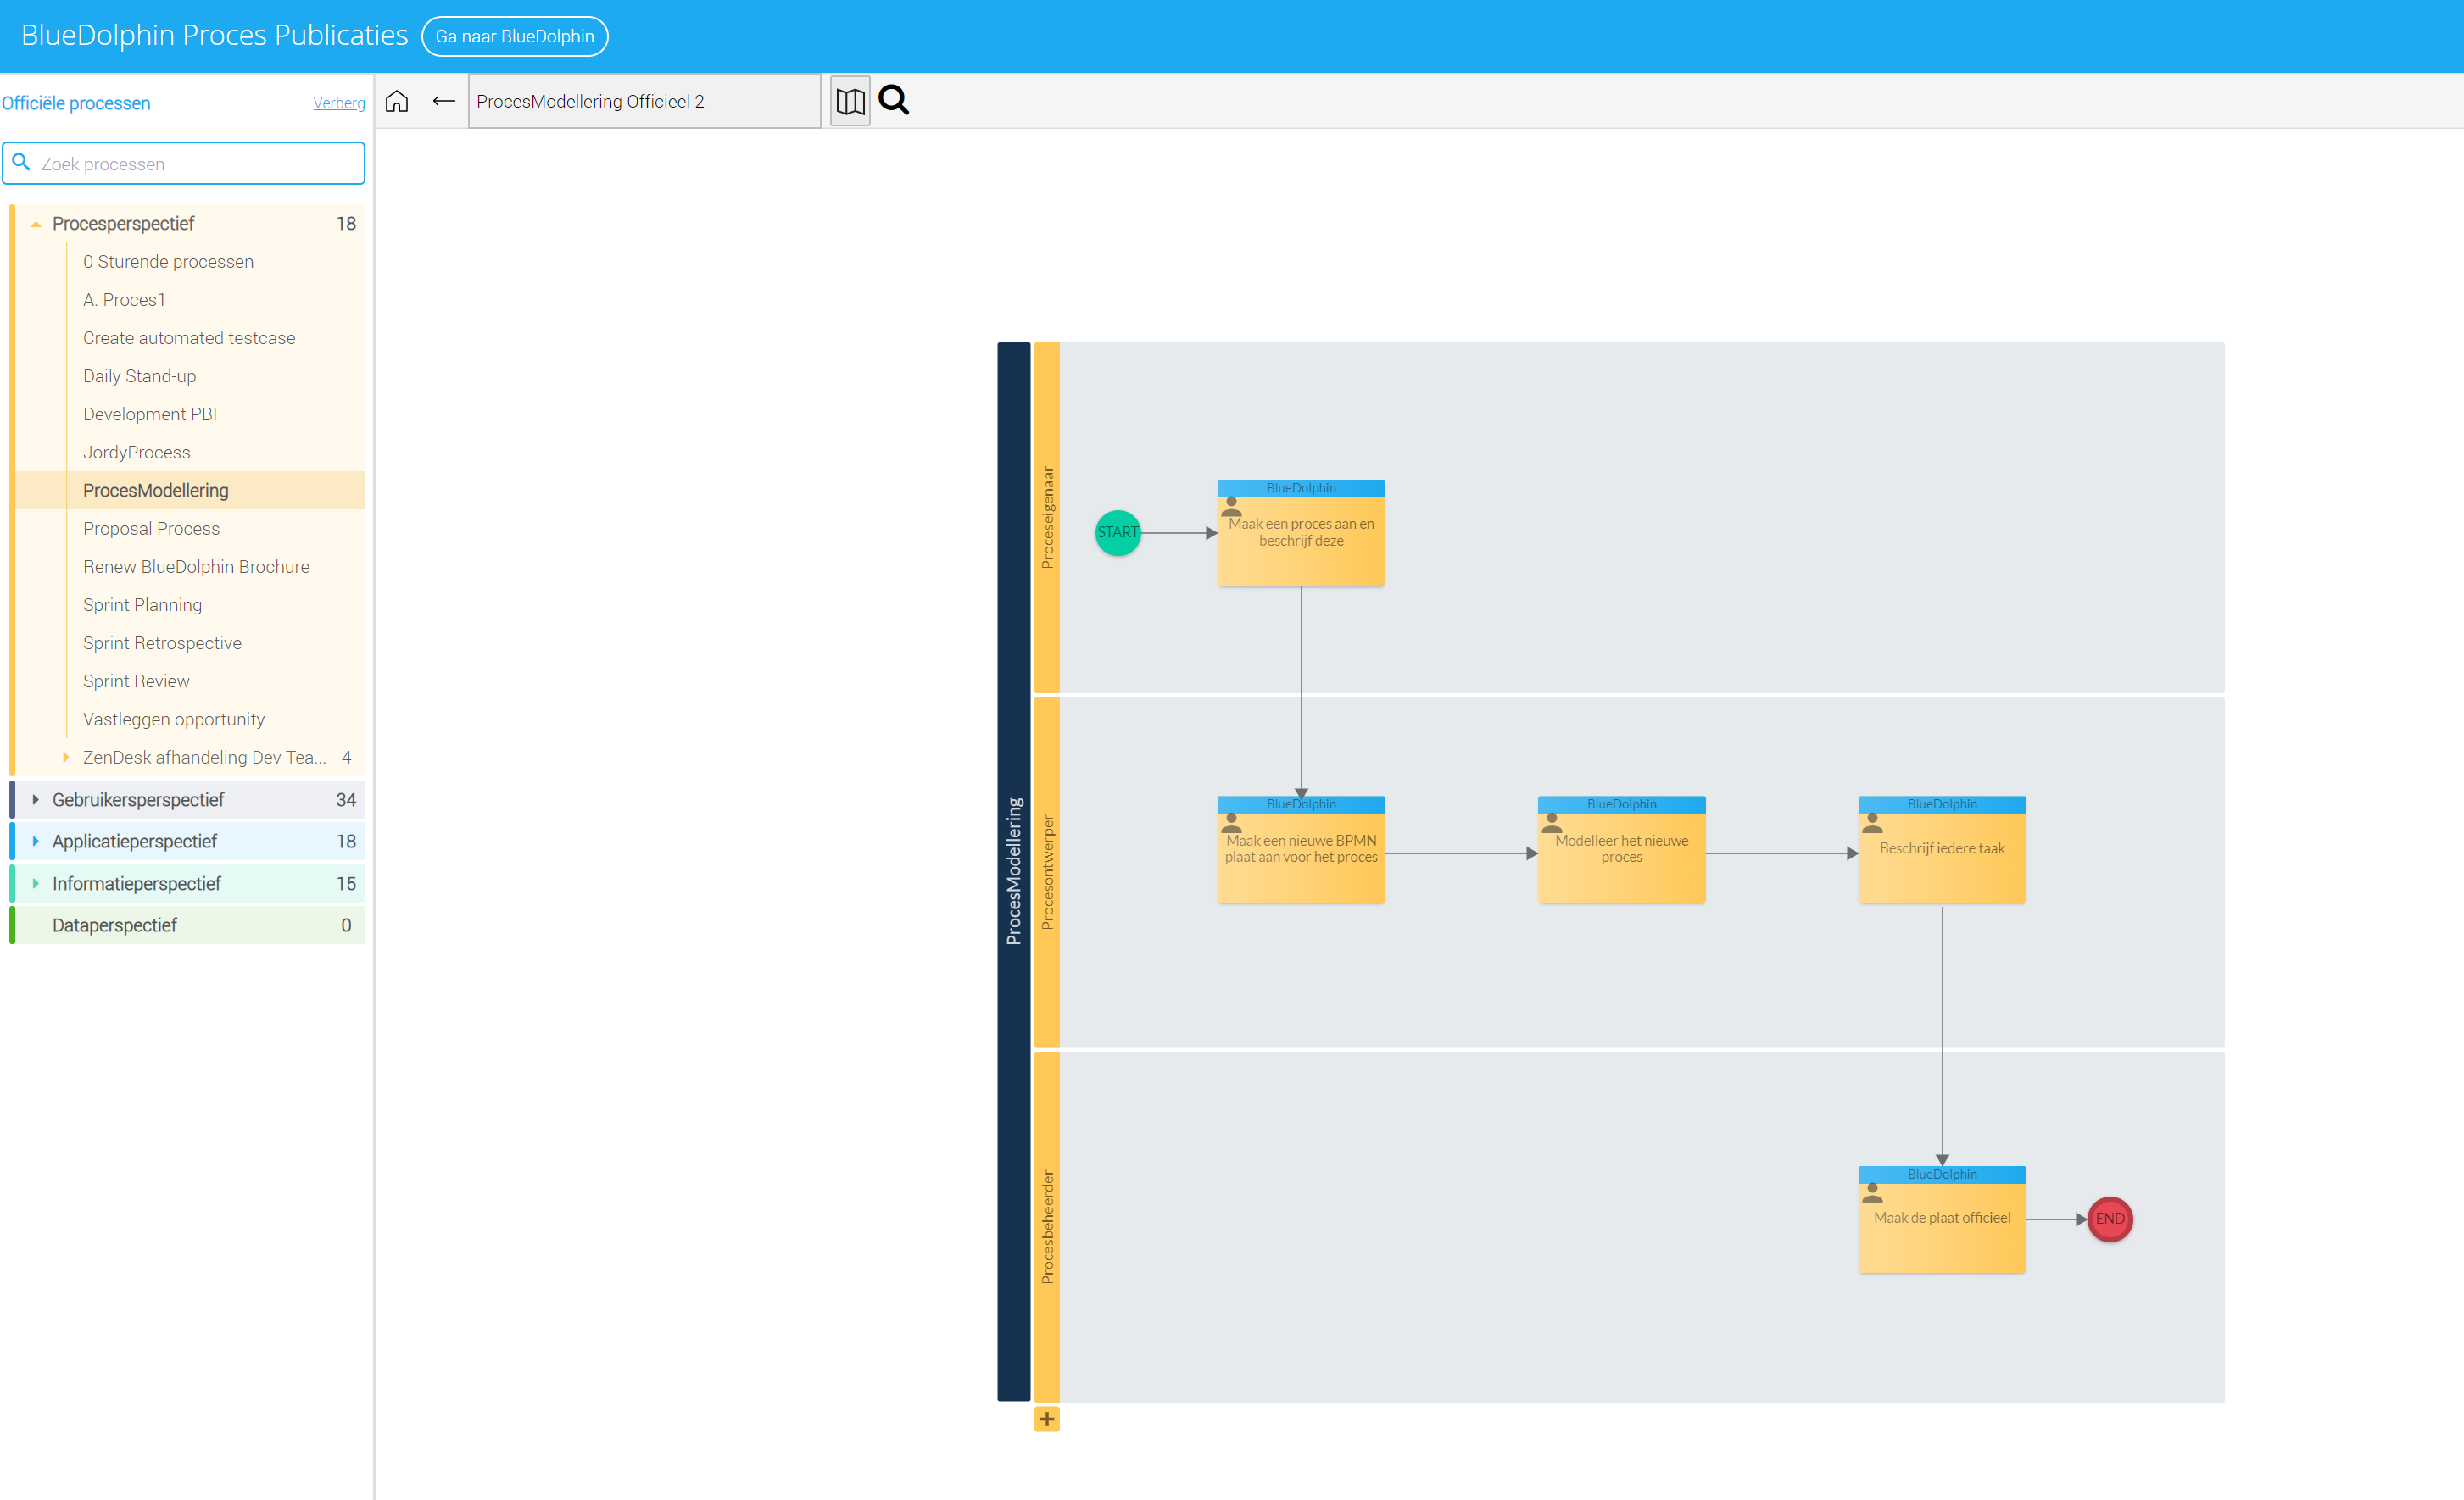Open A. Proces1 in tree
Image resolution: width=2464 pixels, height=1500 pixels.
tap(124, 300)
